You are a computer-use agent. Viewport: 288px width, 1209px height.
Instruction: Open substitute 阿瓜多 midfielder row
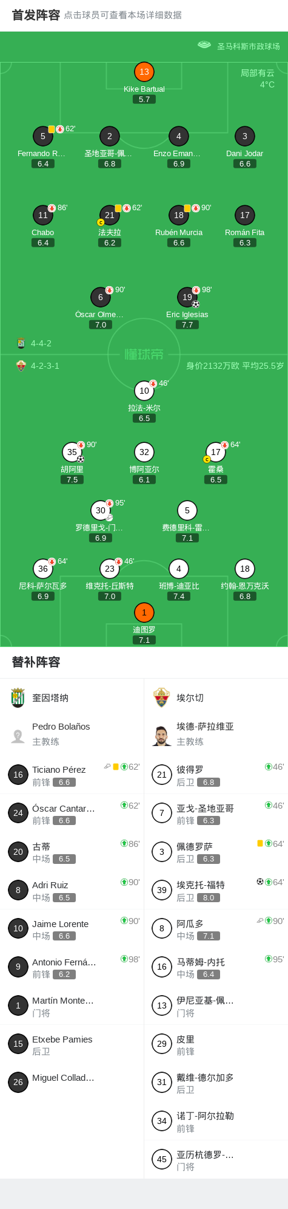216,928
